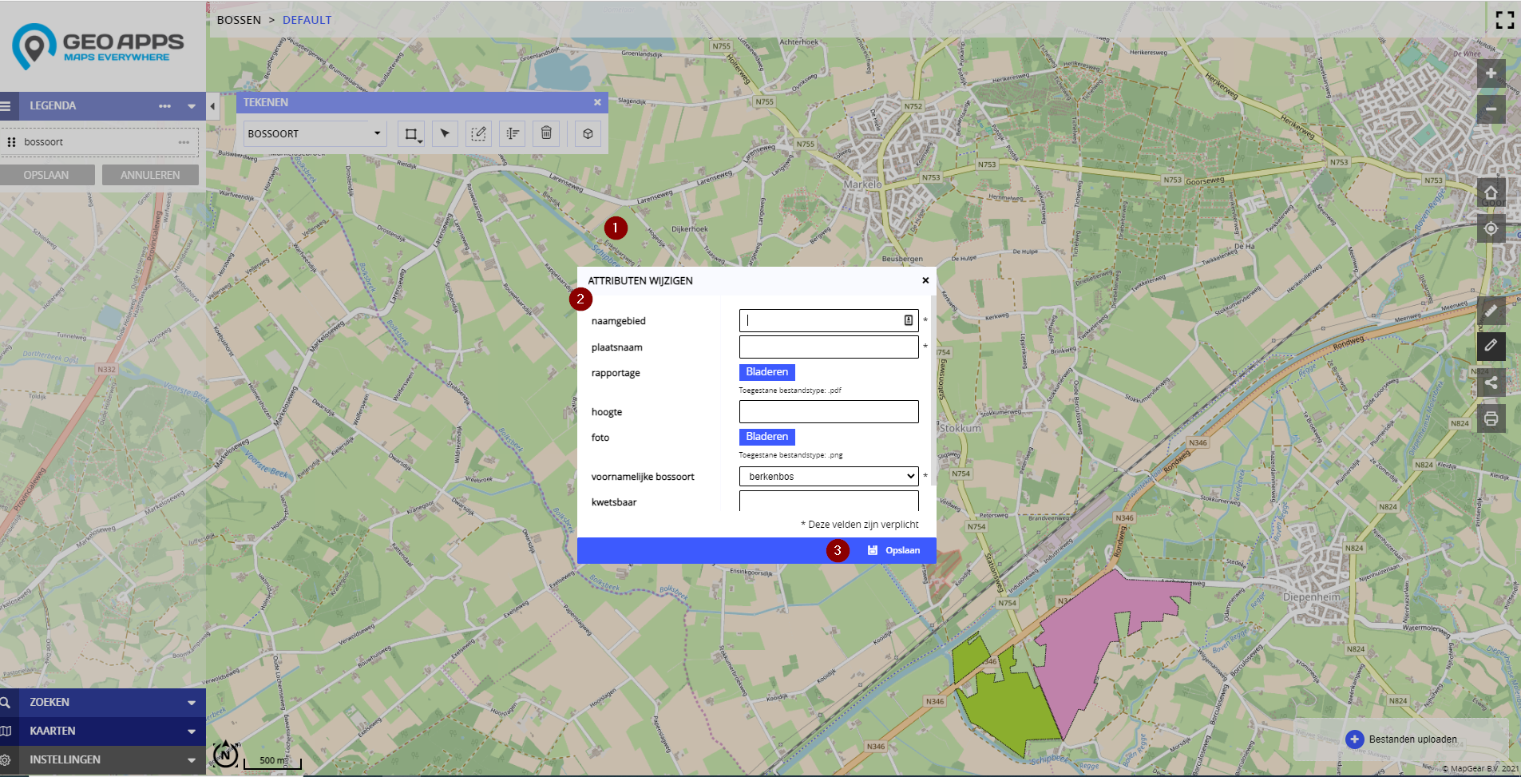Select the draw polygon shape tool
The image size is (1521, 777).
coord(411,133)
